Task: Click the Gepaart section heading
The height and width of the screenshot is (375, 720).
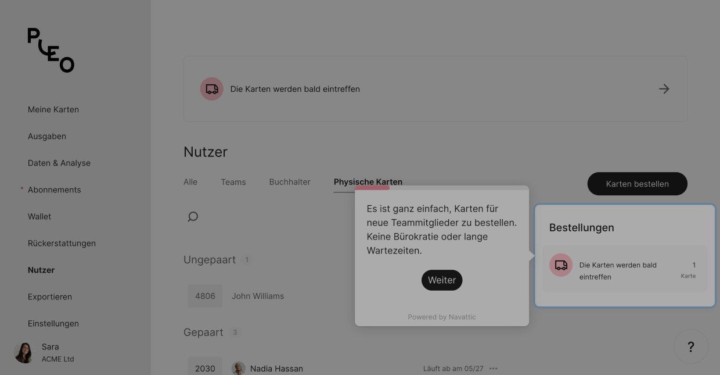Action: pyautogui.click(x=203, y=333)
